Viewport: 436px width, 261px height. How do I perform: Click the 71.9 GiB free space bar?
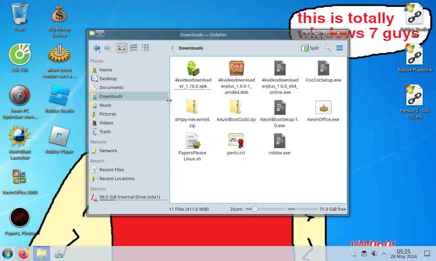click(x=303, y=209)
